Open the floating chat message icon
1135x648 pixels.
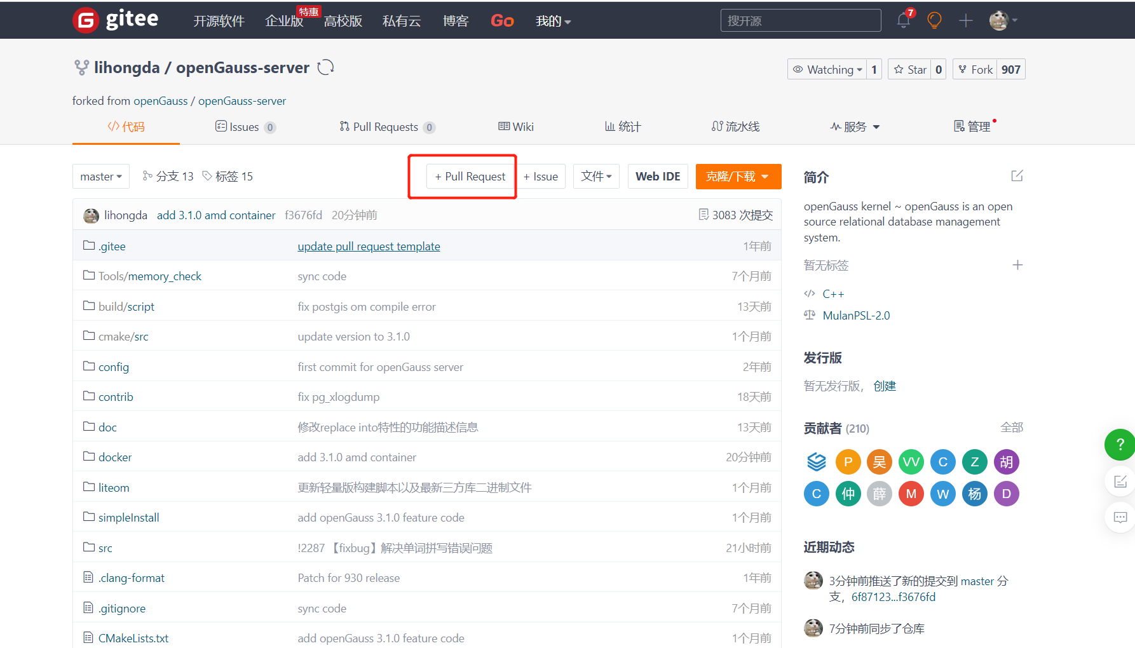coord(1120,518)
